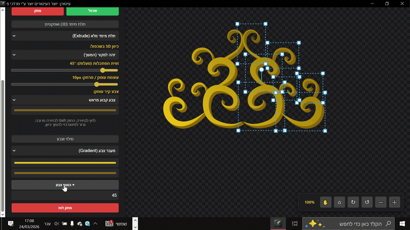Click the home reset view icon

(x=339, y=202)
